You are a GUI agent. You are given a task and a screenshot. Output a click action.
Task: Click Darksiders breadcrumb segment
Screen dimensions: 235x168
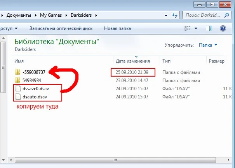coord(81,15)
